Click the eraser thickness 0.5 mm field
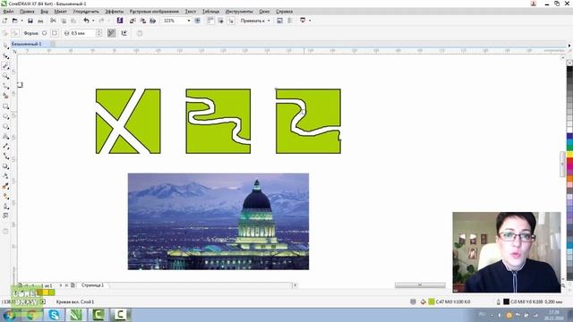Image resolution: width=573 pixels, height=322 pixels. (x=82, y=33)
